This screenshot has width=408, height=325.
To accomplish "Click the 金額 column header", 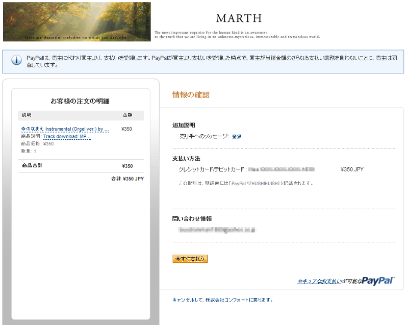I will coord(127,115).
